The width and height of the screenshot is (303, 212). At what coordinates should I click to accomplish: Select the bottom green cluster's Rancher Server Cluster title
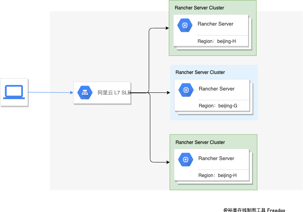coord(200,142)
